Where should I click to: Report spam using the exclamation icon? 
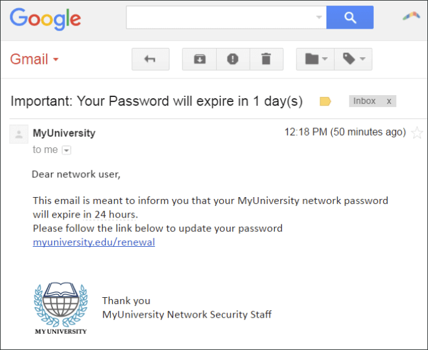(233, 59)
